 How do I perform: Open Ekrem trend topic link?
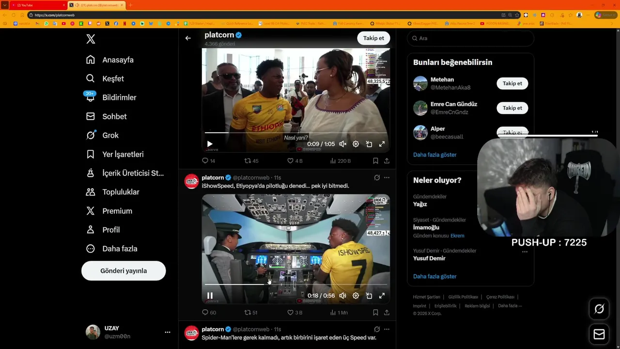pos(457,236)
